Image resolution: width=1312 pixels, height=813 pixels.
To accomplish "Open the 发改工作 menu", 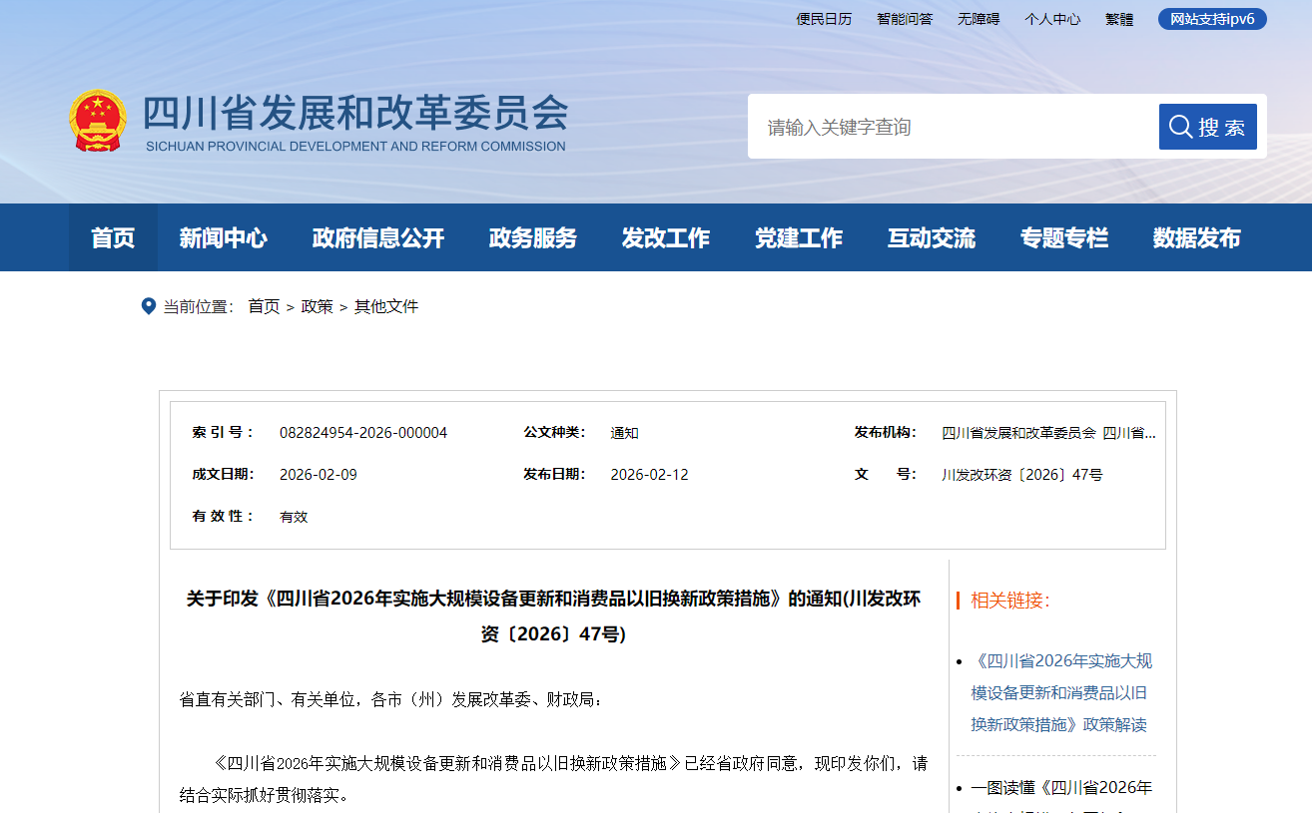I will pos(665,238).
